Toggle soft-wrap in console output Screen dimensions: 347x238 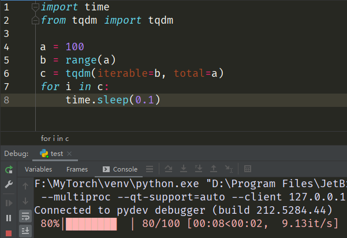click(x=25, y=216)
